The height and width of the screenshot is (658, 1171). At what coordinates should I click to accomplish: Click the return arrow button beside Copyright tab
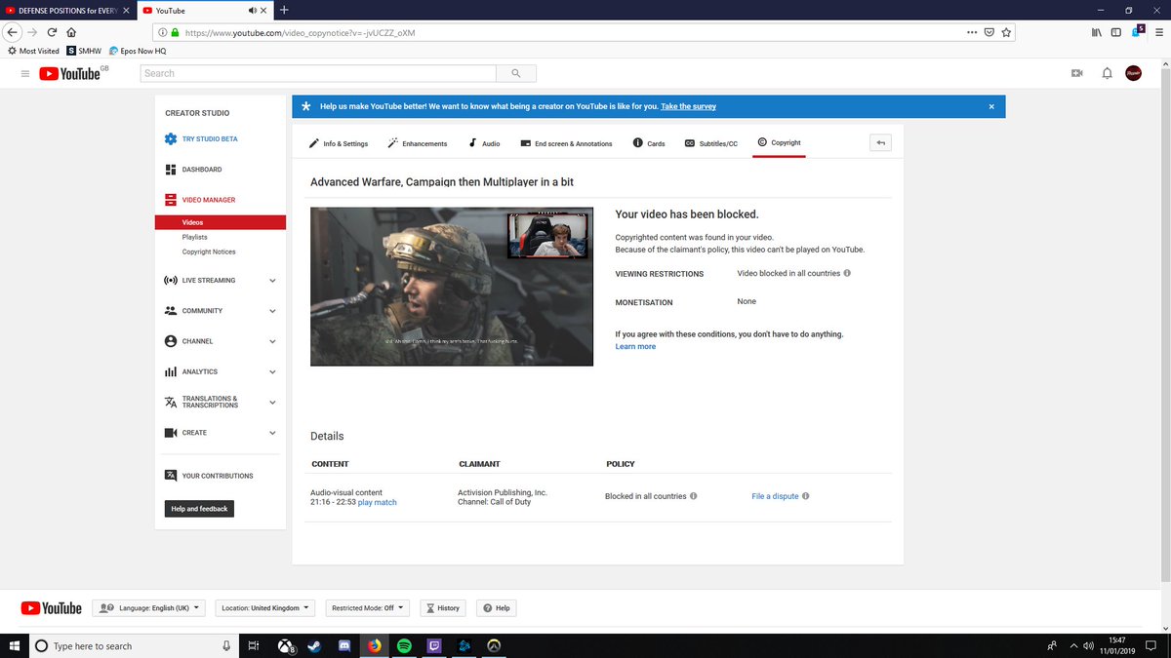point(880,142)
